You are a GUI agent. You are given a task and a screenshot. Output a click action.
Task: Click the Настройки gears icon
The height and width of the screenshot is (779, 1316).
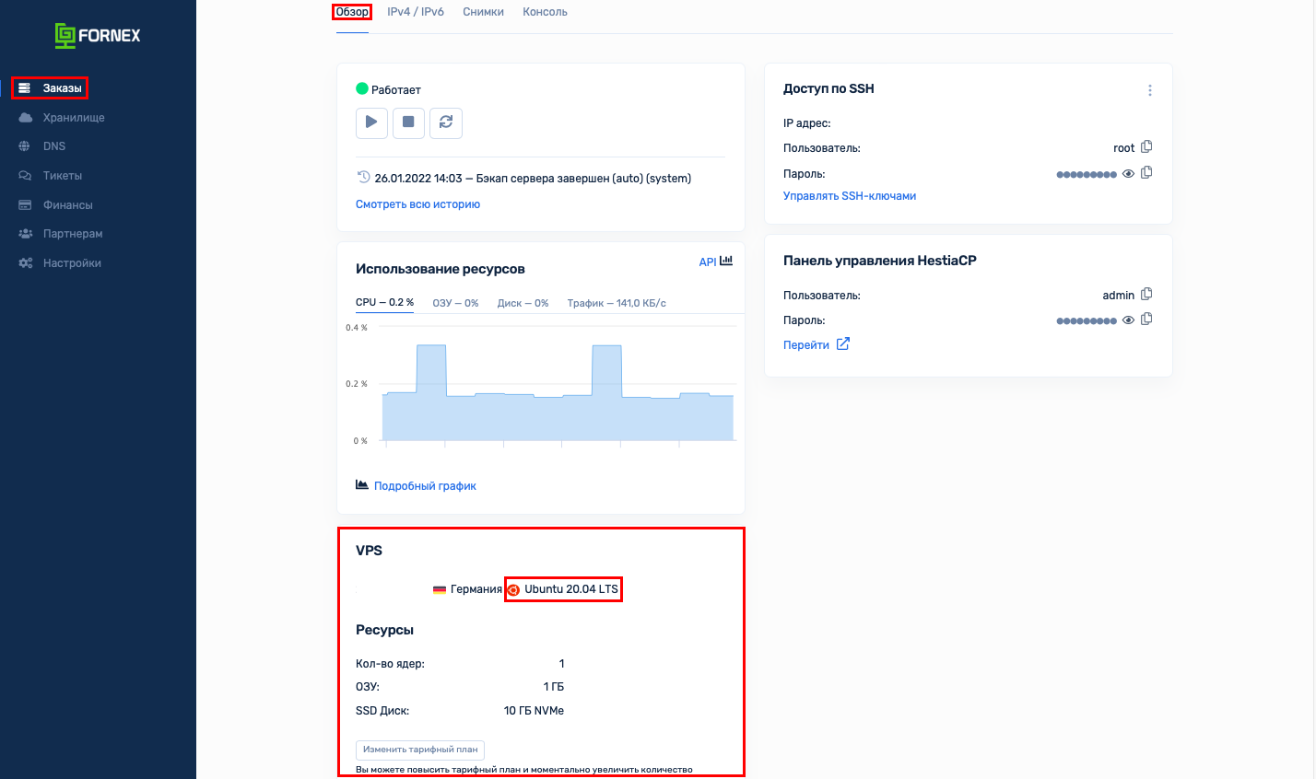26,263
